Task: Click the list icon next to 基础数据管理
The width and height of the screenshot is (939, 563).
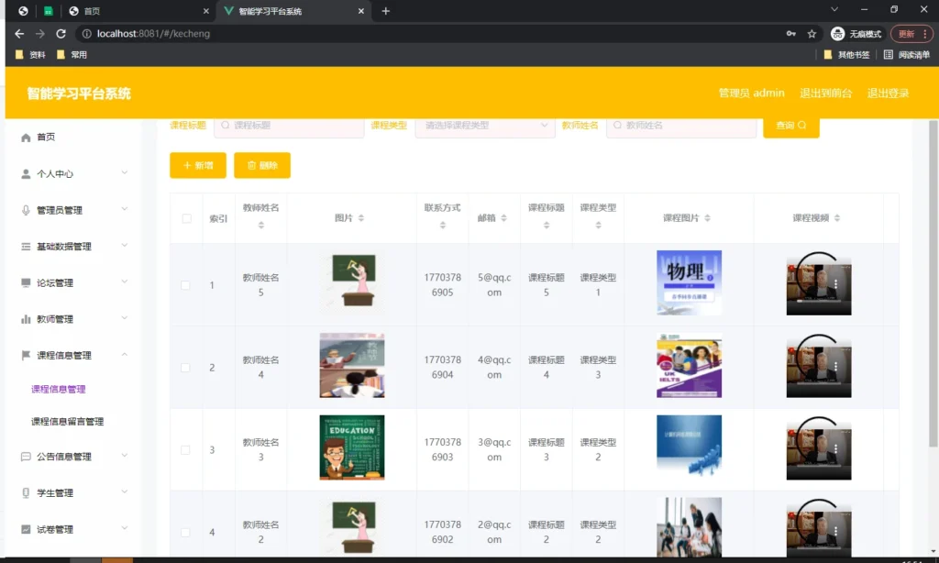Action: pos(27,246)
